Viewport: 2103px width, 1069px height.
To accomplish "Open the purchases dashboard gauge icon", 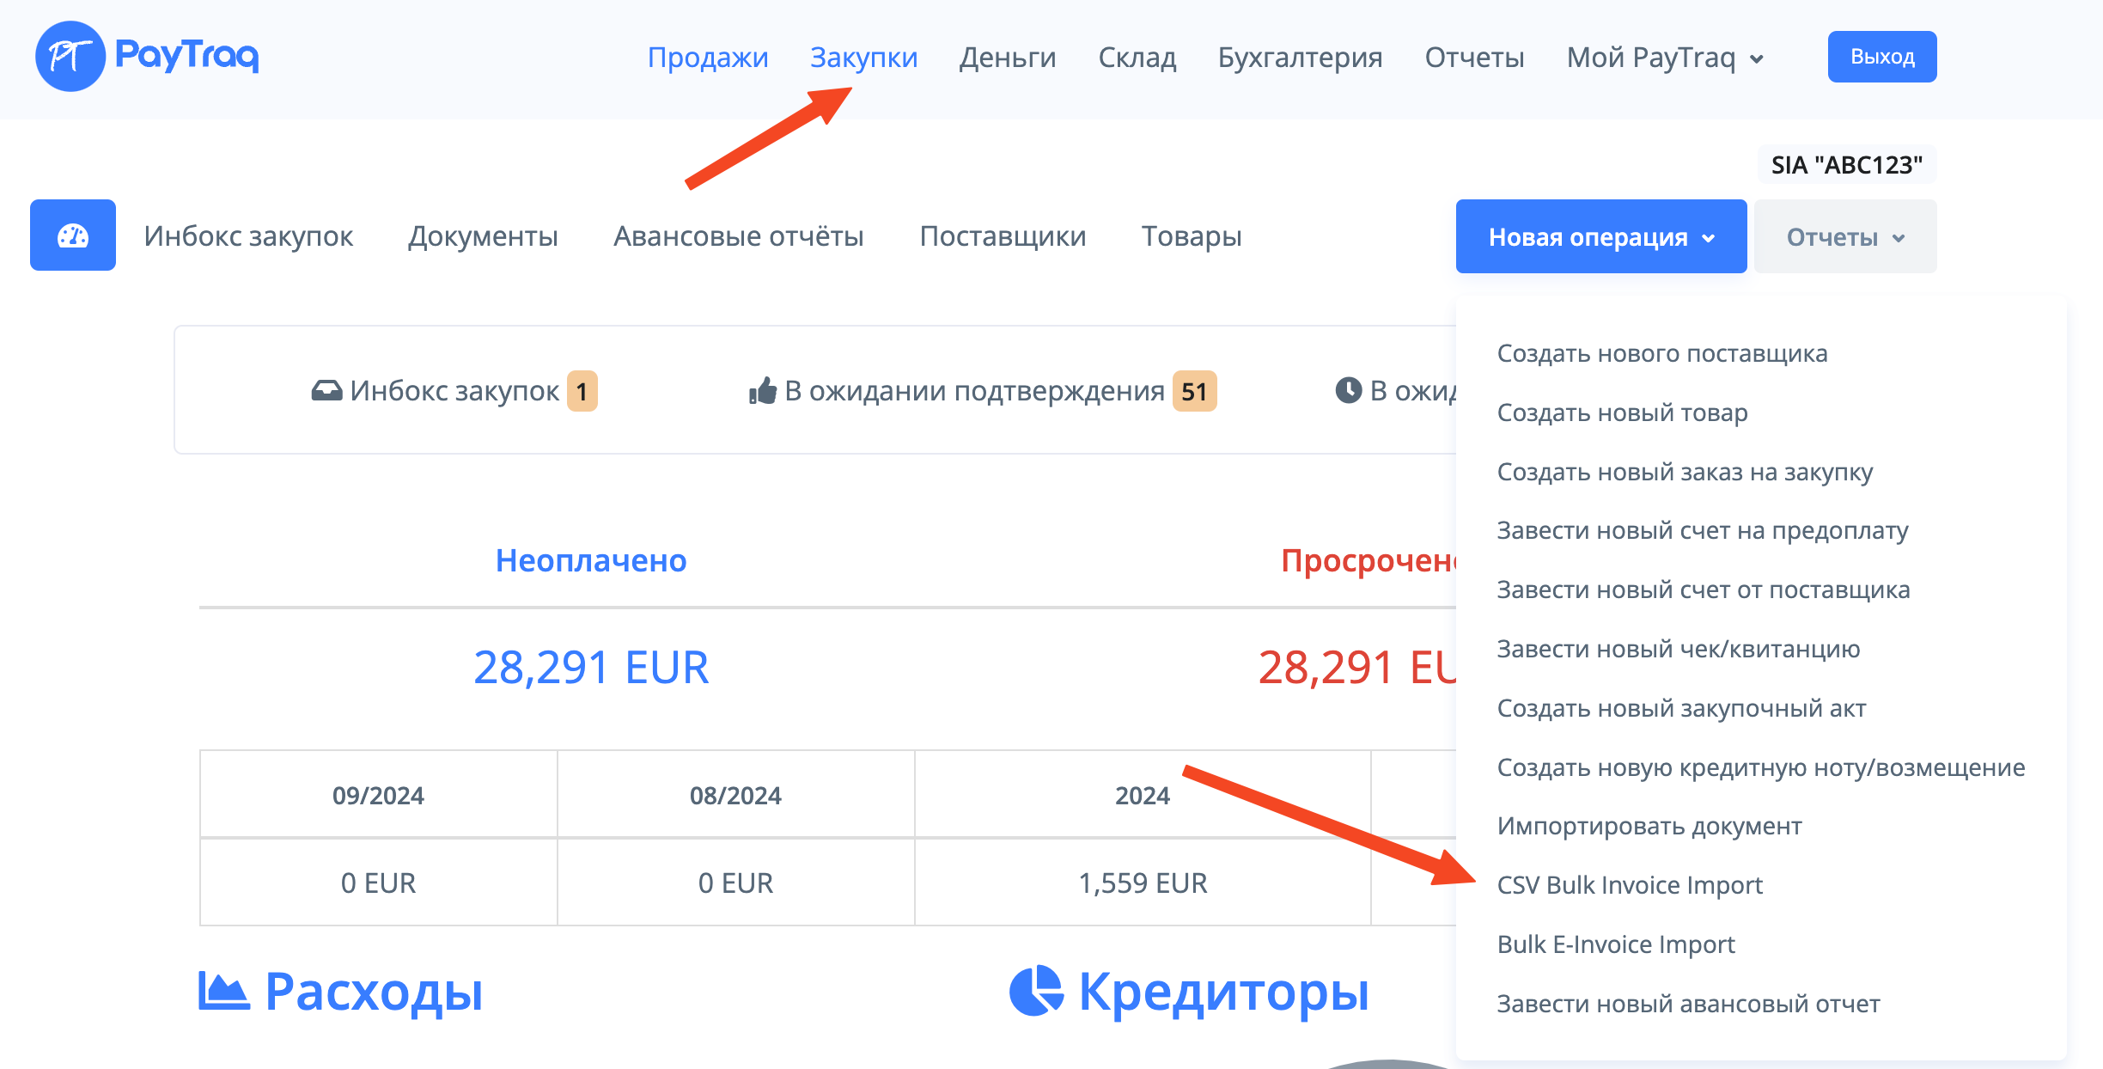I will (x=73, y=235).
